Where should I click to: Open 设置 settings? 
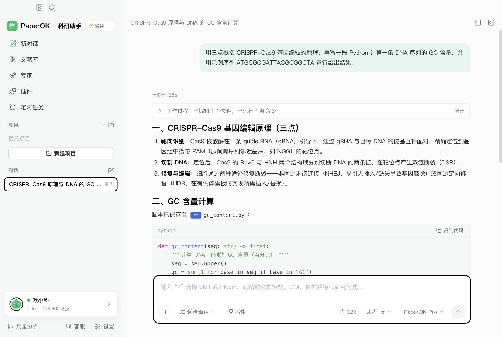104,326
